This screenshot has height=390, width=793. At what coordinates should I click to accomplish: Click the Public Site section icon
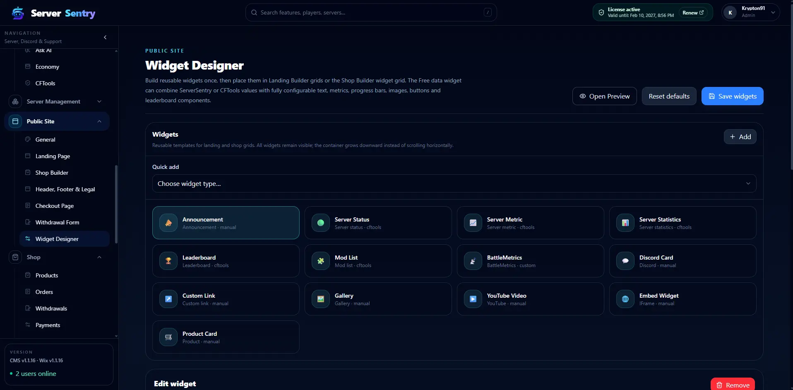15,121
